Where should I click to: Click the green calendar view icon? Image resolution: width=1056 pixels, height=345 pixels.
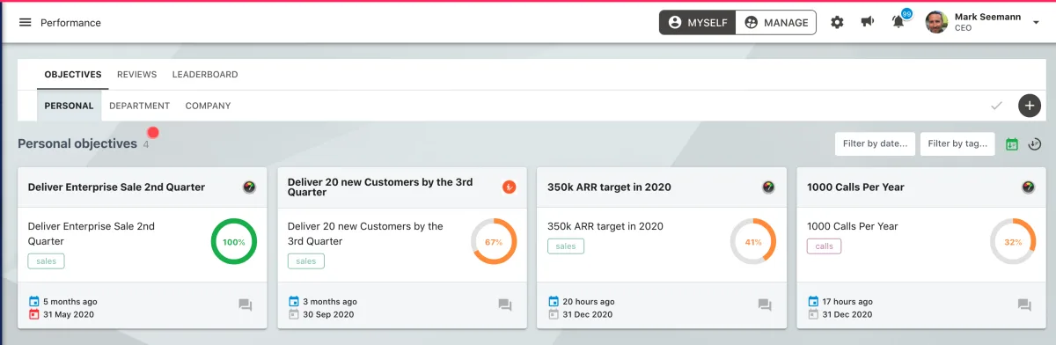(x=1012, y=144)
